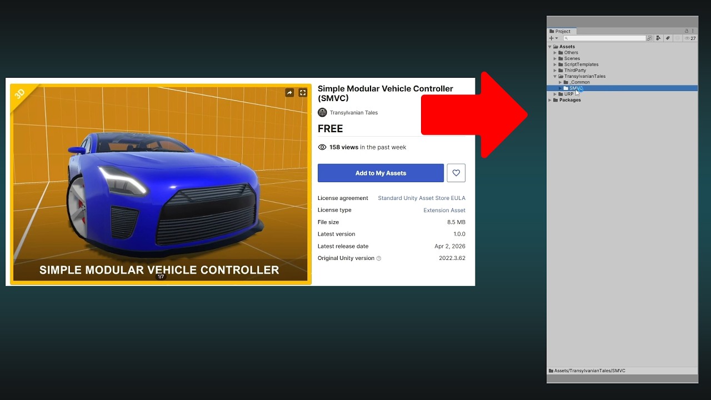Screen dimensions: 711x400
Task: Expand the URP folder arrow
Action: (x=555, y=94)
